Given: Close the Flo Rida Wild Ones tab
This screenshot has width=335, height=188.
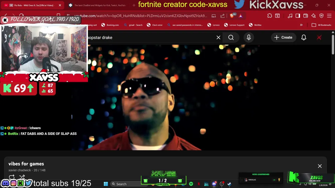Looking at the screenshot, I should 60,5.
